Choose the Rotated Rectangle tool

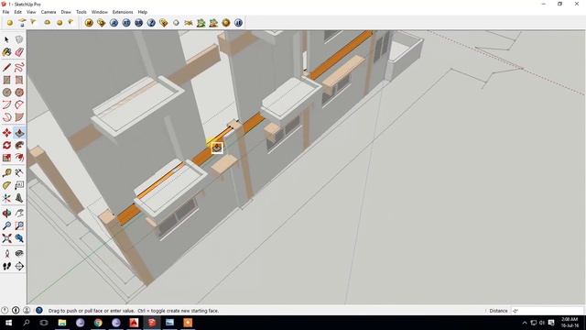[x=19, y=80]
